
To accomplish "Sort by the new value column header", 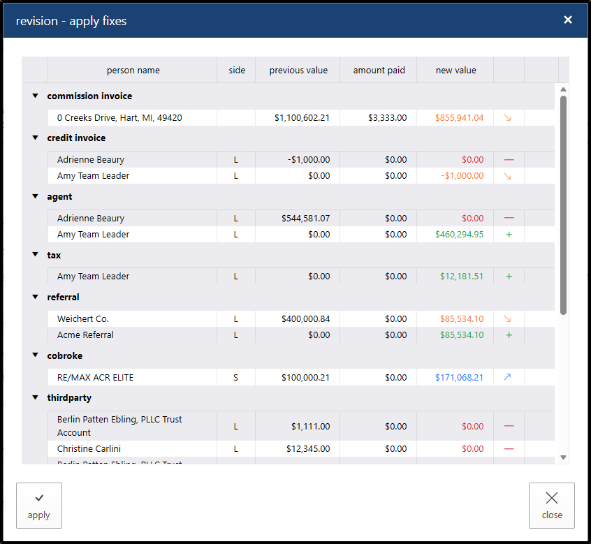I will coord(455,71).
